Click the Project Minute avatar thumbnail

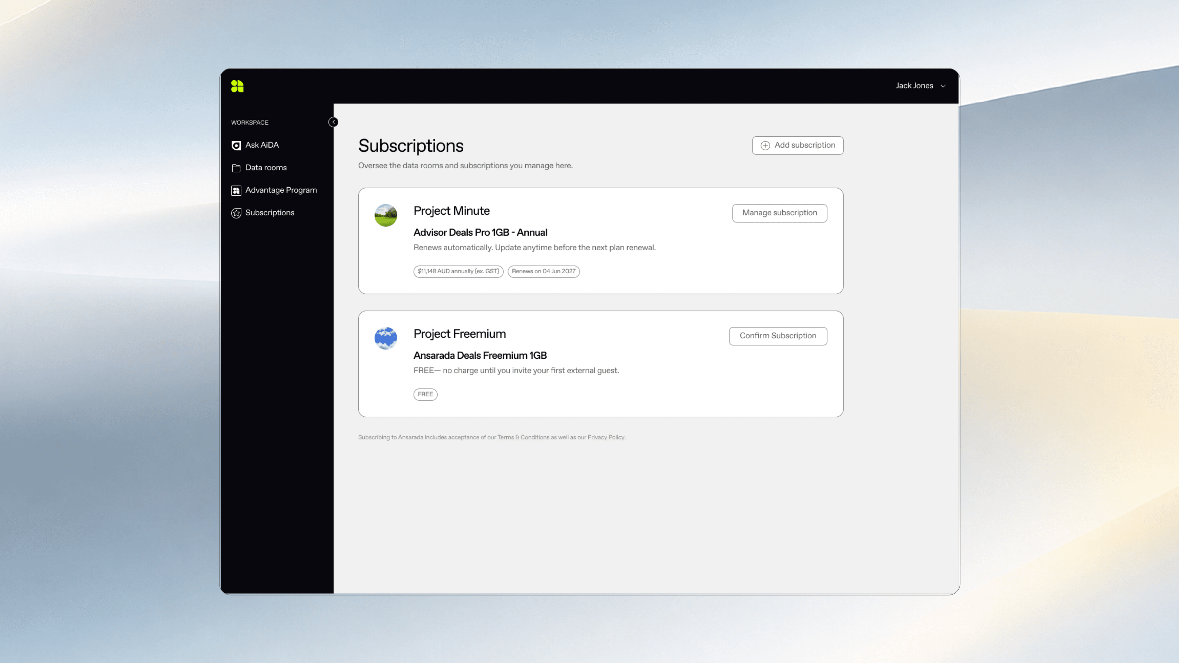coord(385,215)
